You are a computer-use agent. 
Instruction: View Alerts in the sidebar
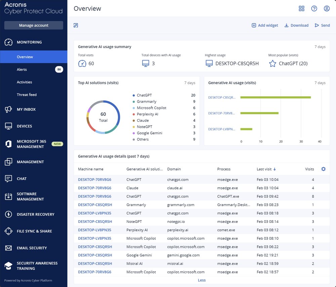22,69
